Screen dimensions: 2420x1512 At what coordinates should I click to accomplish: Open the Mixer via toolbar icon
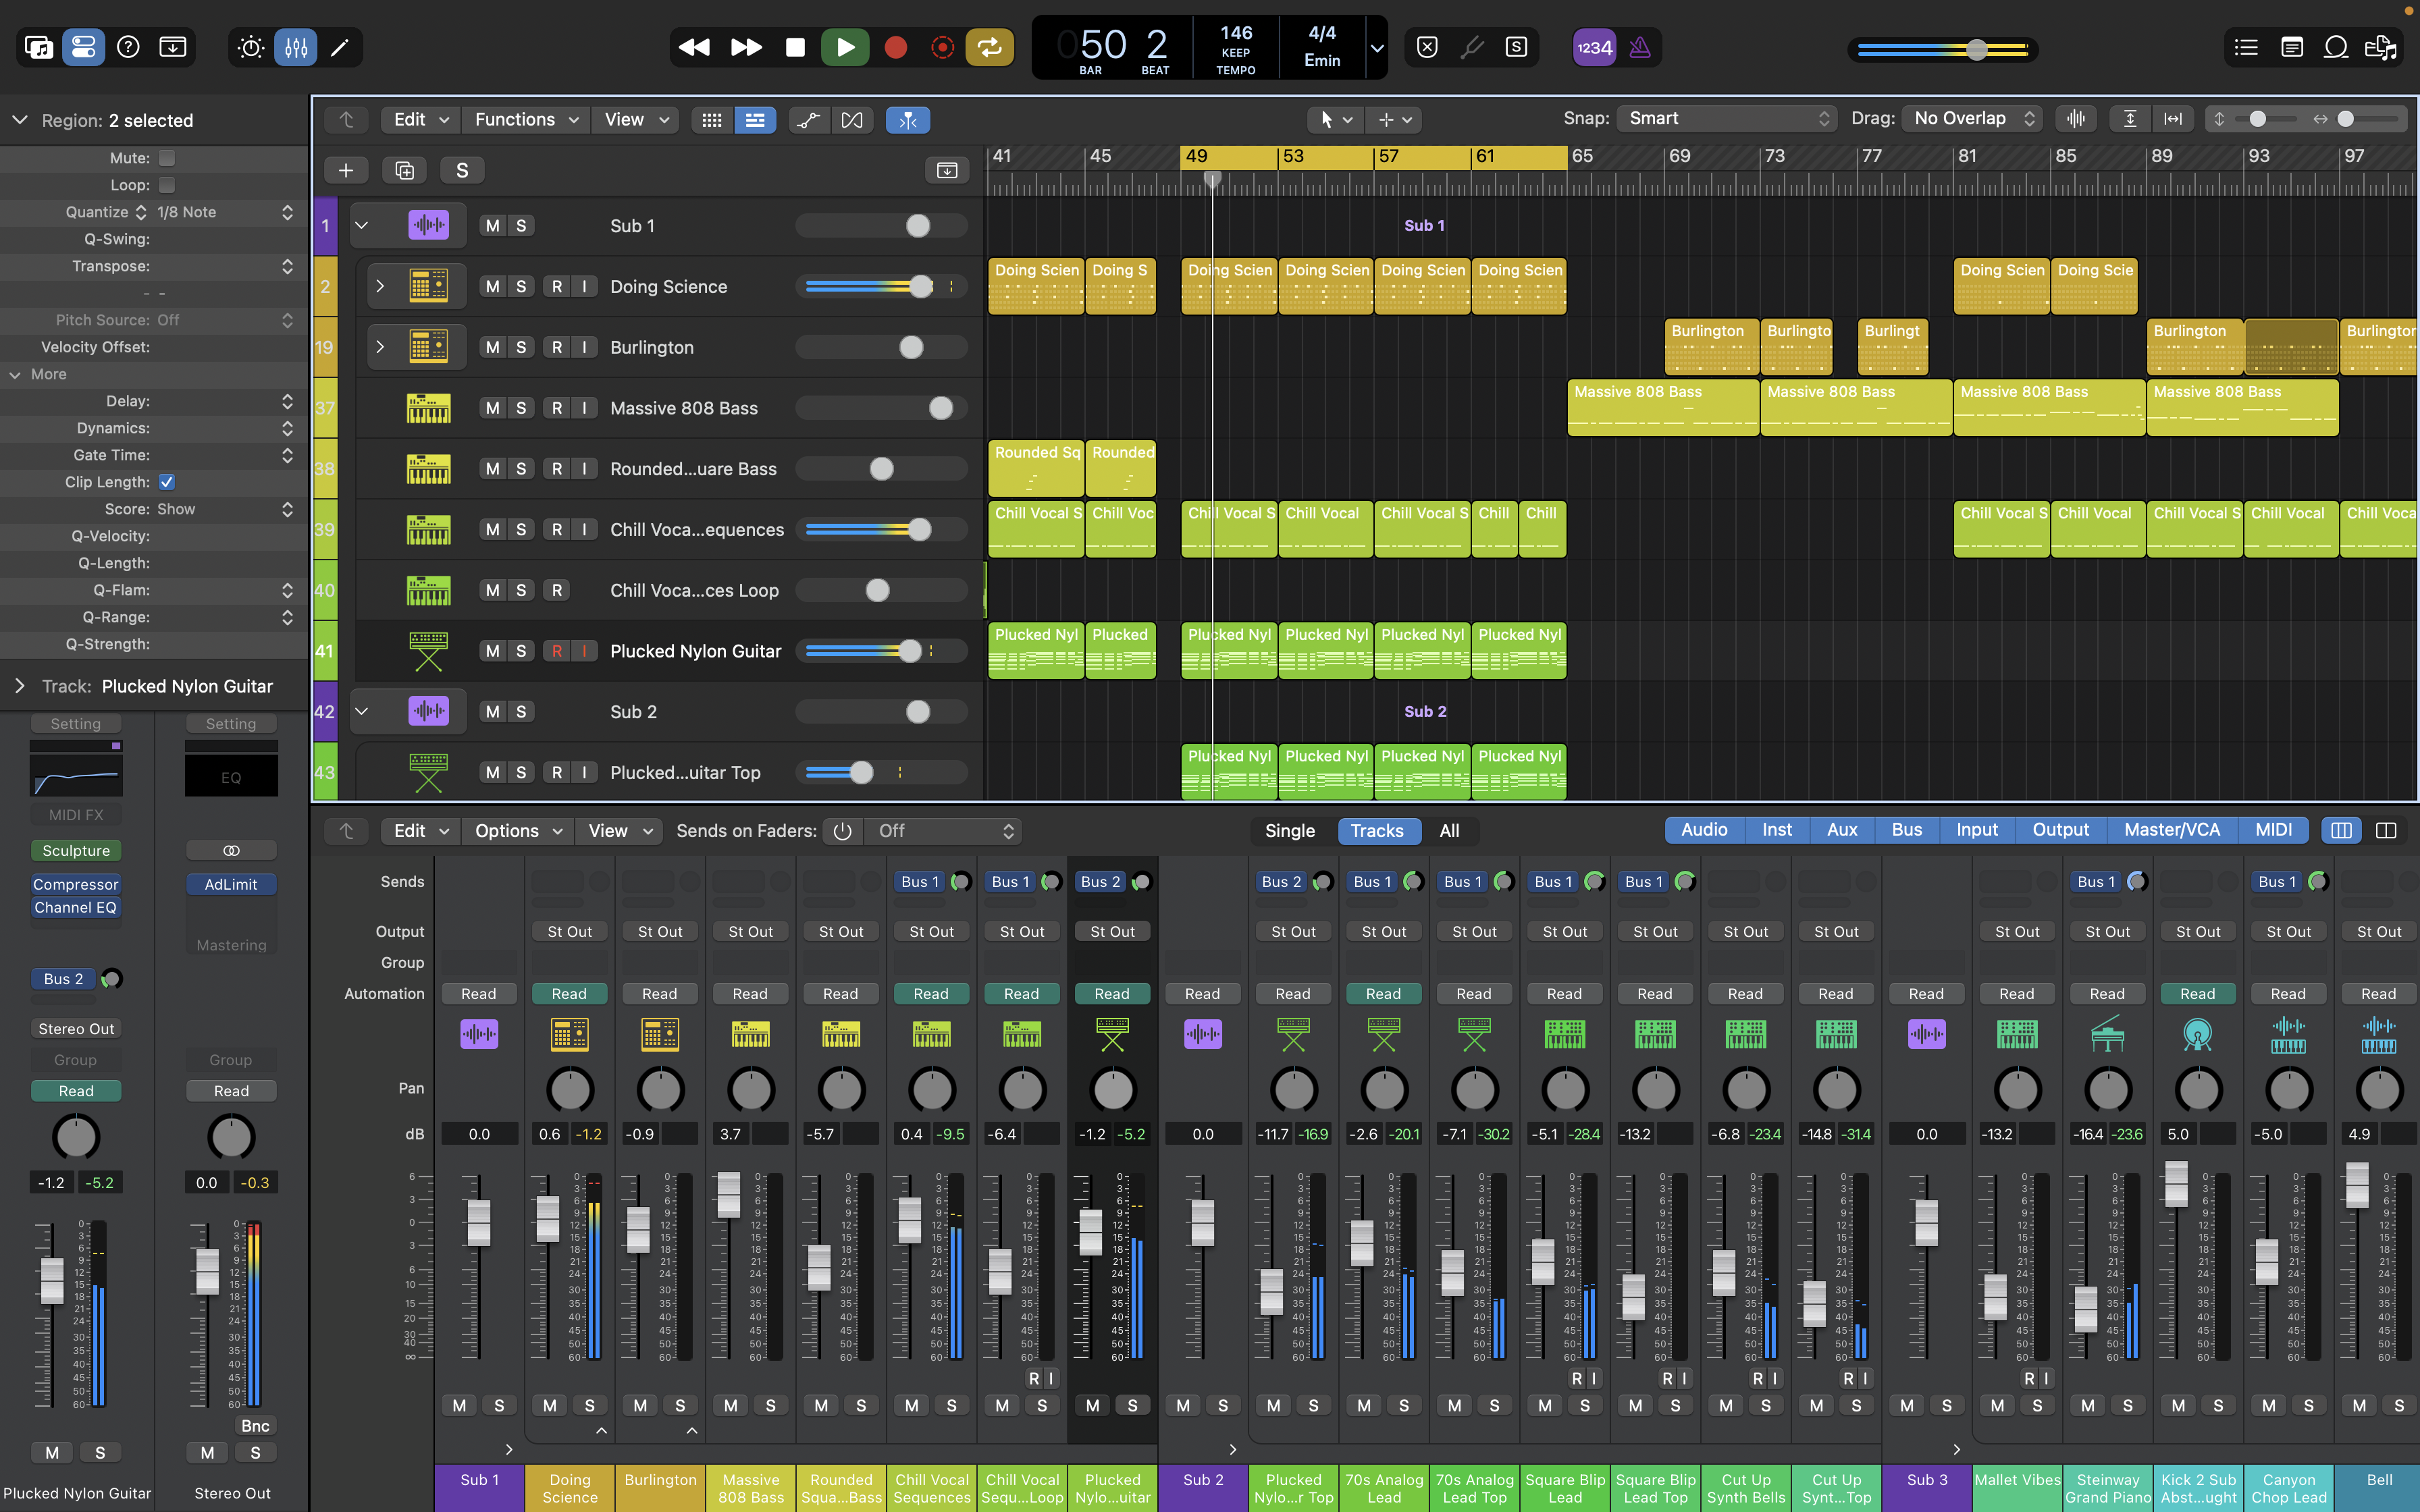296,47
